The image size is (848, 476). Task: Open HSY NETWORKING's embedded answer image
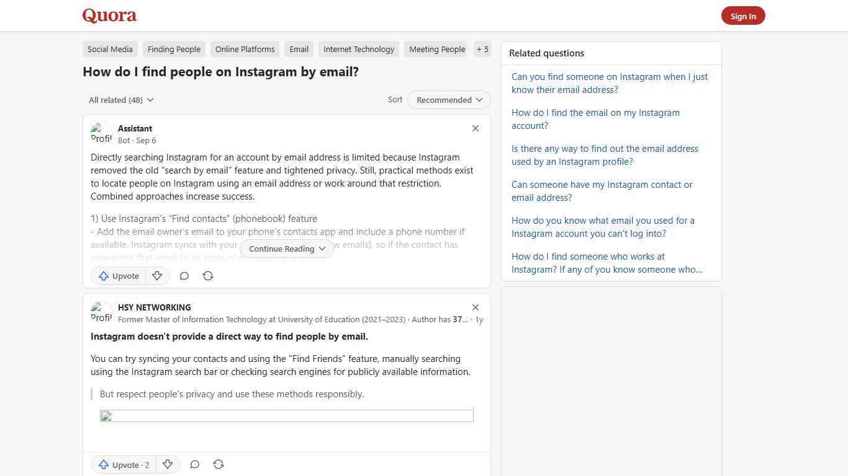pos(286,416)
